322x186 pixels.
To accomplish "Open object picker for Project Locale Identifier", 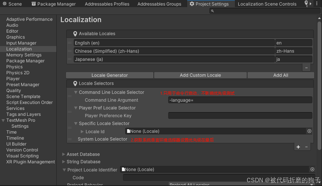I will [312, 169].
